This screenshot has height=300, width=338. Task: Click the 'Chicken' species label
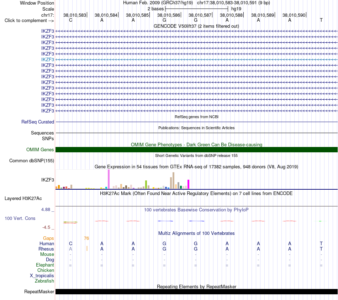point(46,270)
